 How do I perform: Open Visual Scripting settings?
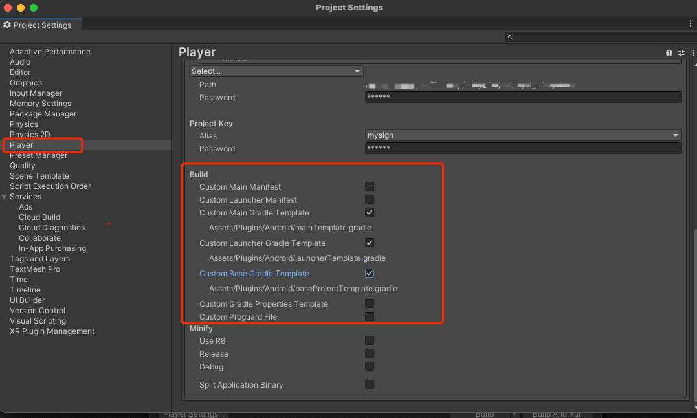pyautogui.click(x=38, y=321)
